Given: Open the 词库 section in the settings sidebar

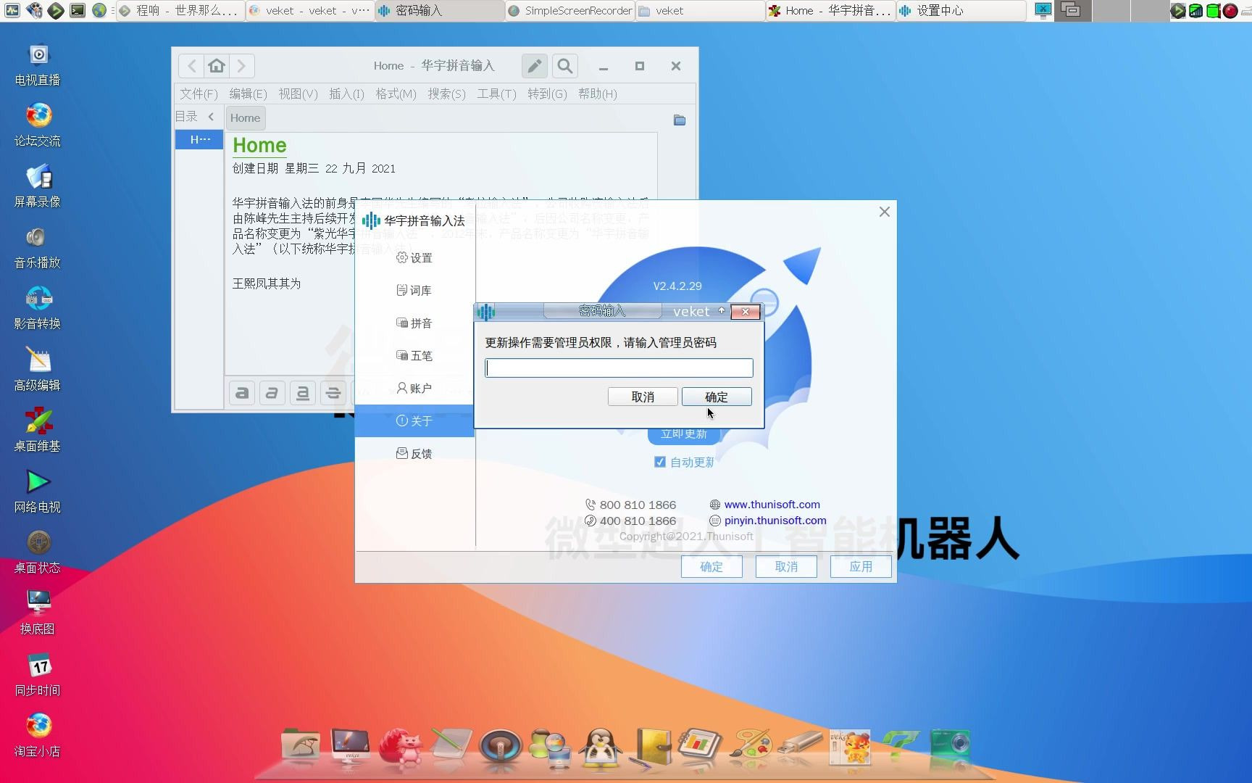Looking at the screenshot, I should point(414,290).
